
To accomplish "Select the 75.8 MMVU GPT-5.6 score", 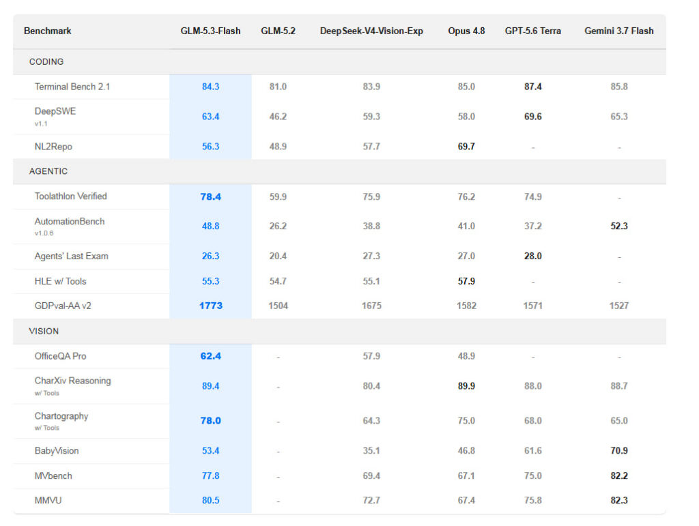I will point(532,501).
